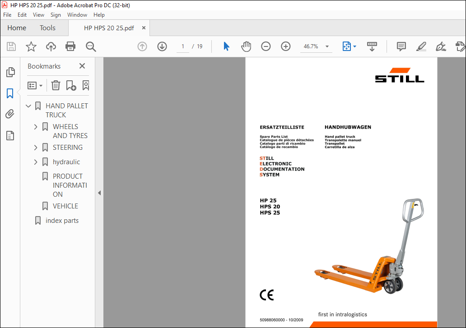
Task: Expand the STEERING bookmark
Action: [x=36, y=148]
